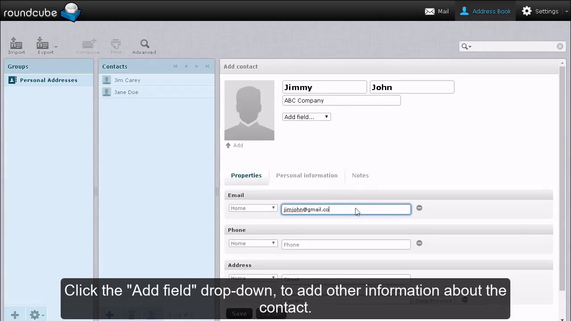Click the last name field John
571x321 pixels.
pos(412,87)
